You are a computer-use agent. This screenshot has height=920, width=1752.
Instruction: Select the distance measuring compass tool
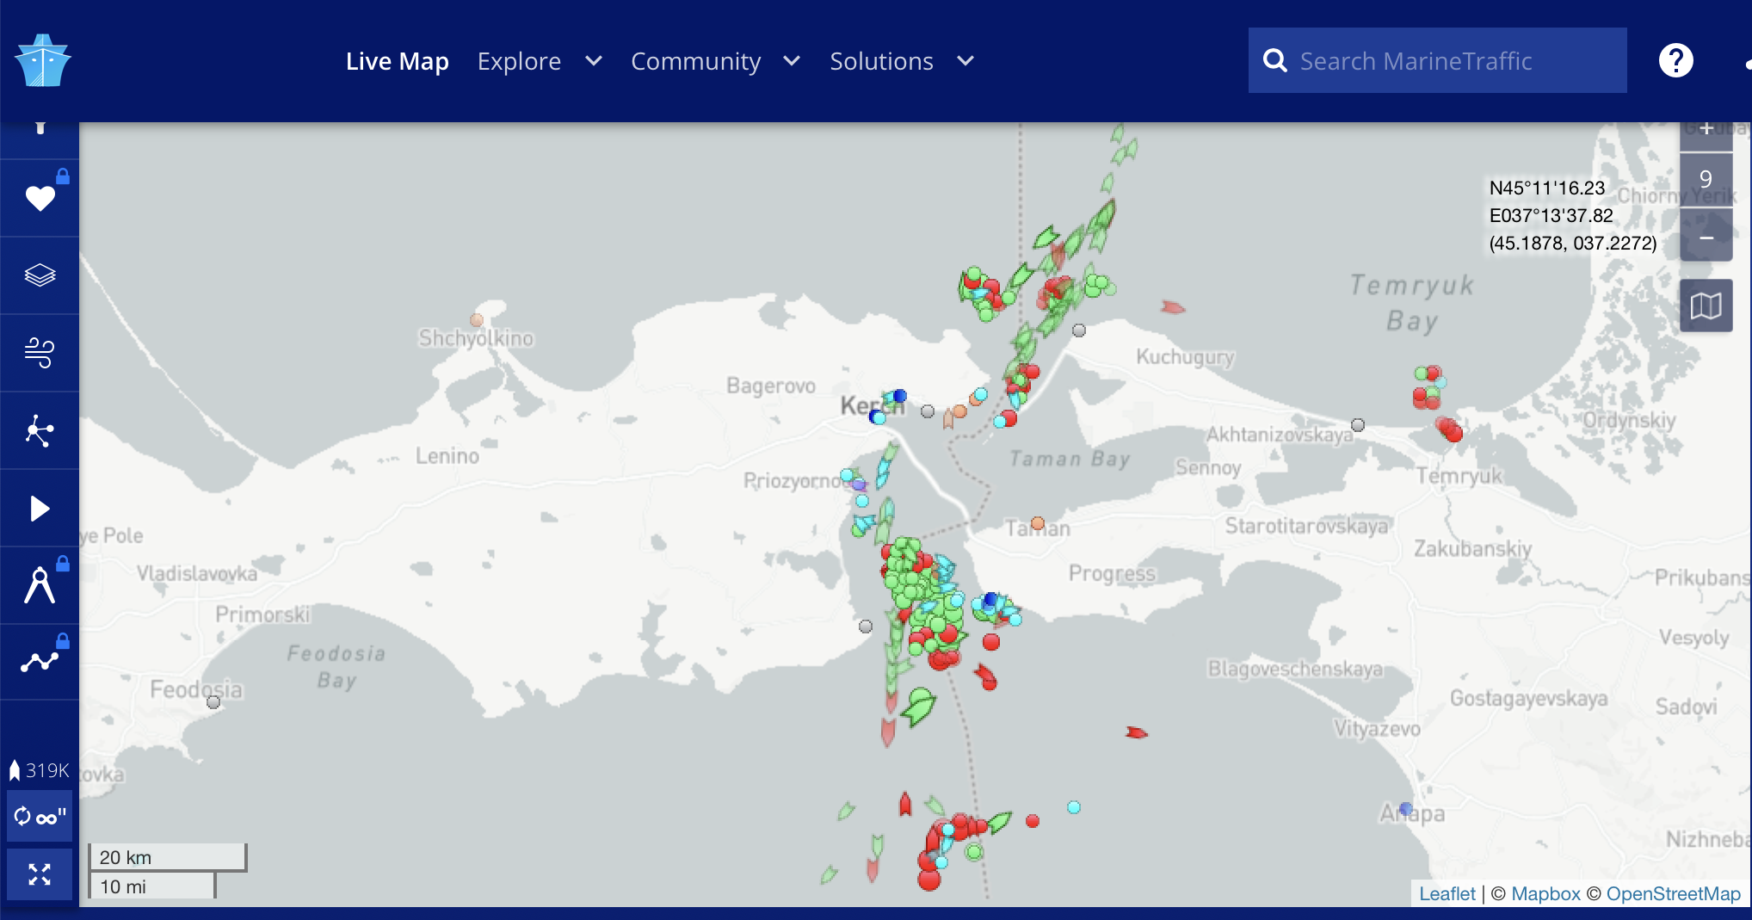[x=40, y=586]
